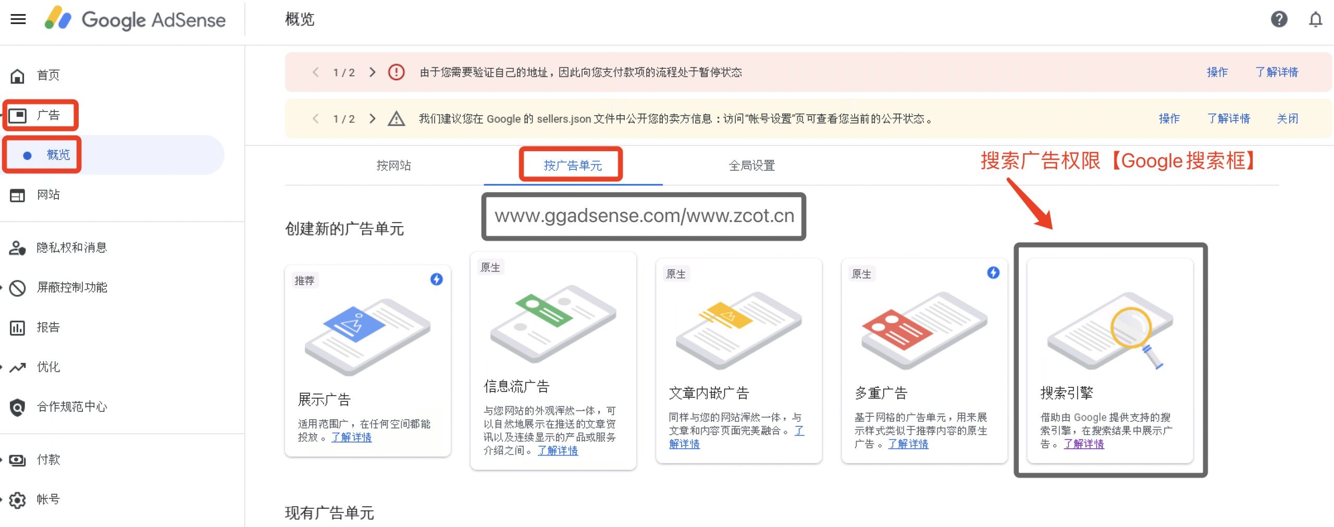Switch to the 按网站 tab
1334x527 pixels.
click(394, 166)
